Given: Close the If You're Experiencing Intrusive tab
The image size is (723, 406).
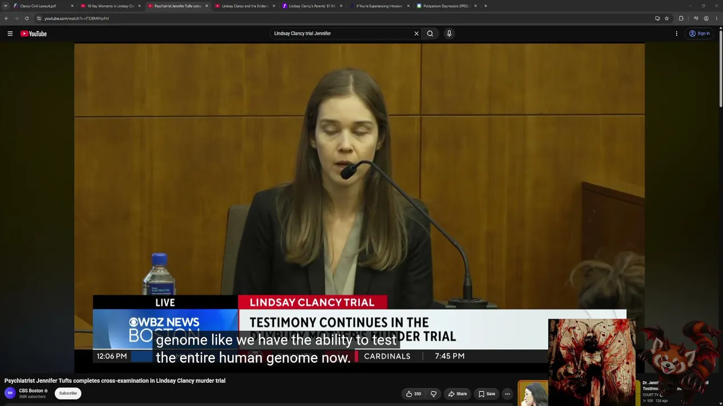Looking at the screenshot, I should tap(408, 6).
